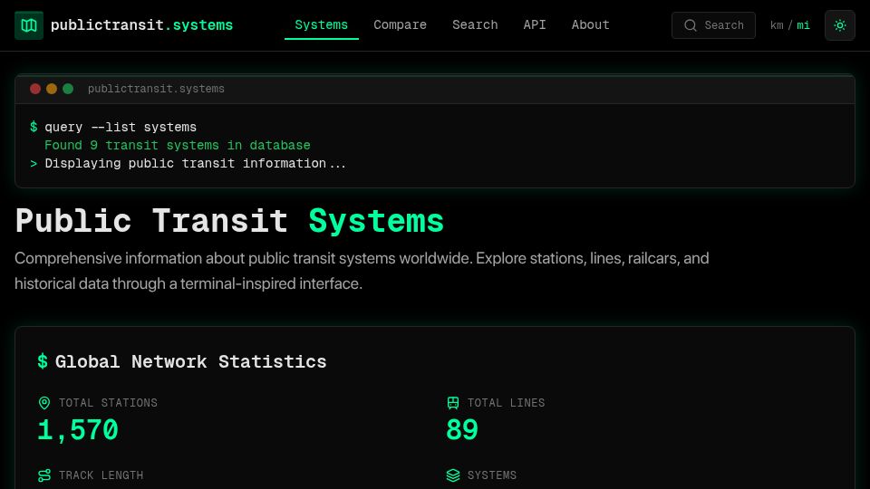Open the Compare page
This screenshot has width=870, height=489.
coord(400,25)
